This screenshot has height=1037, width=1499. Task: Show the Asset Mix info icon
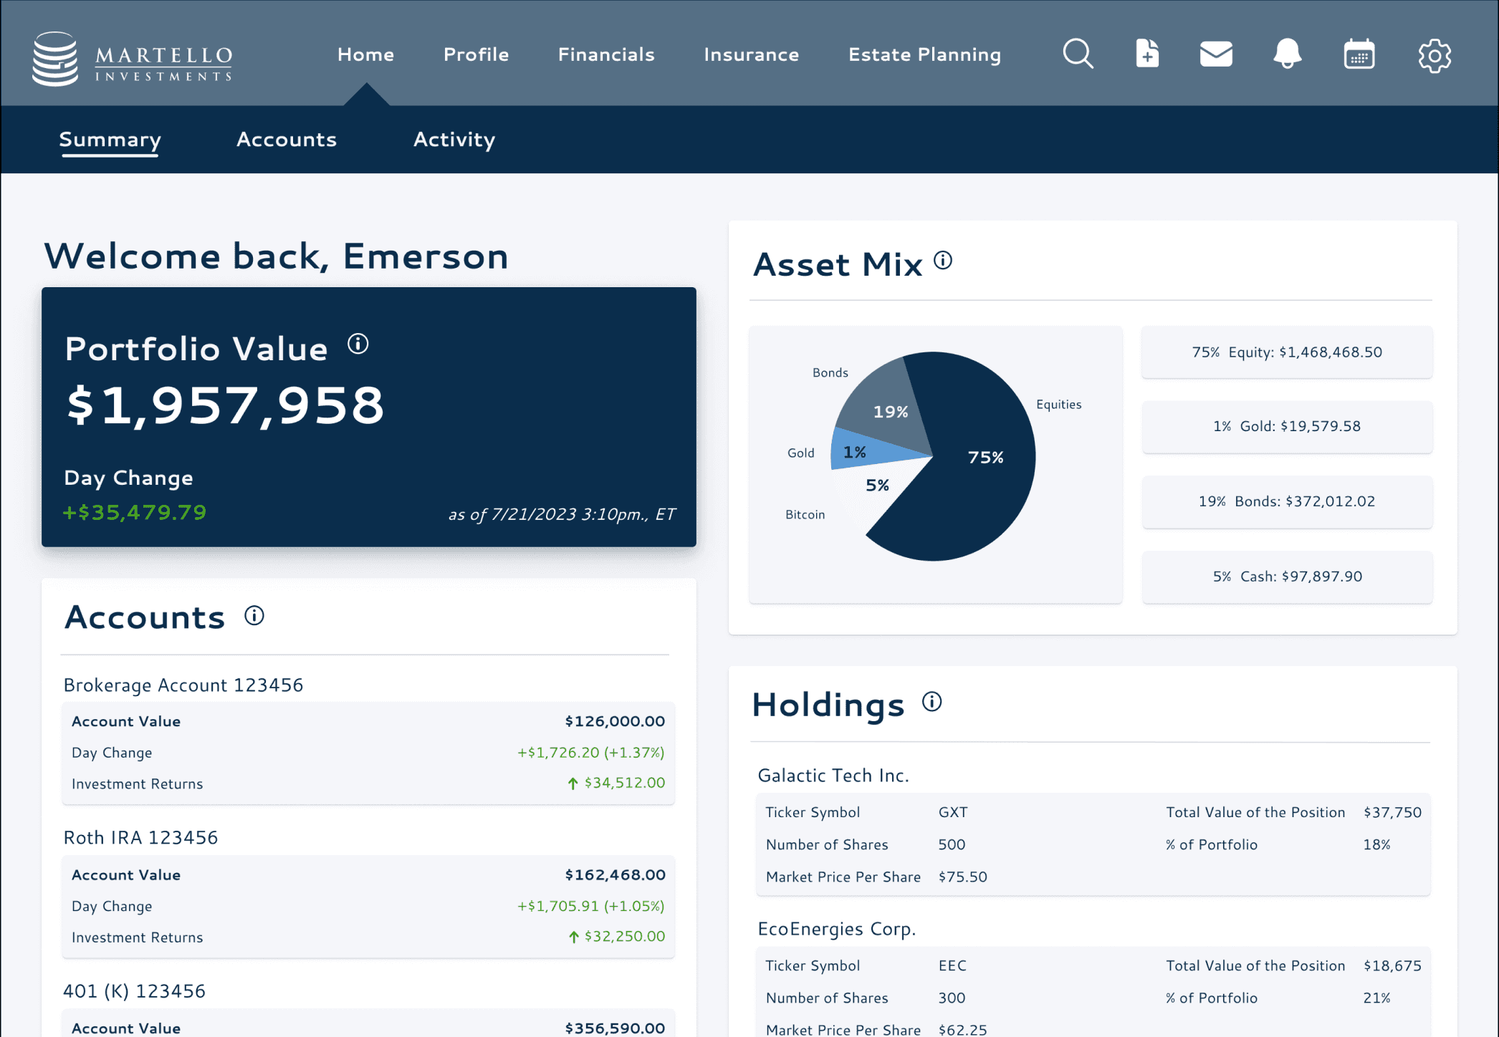(943, 261)
